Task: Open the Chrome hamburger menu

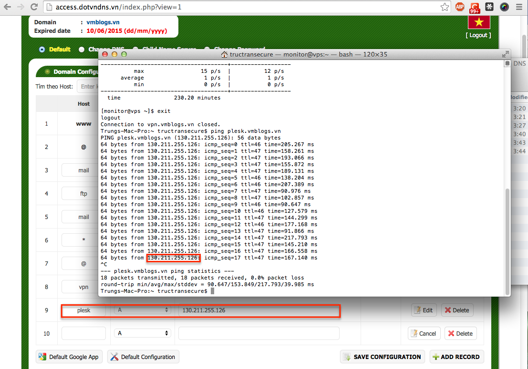Action: click(519, 7)
